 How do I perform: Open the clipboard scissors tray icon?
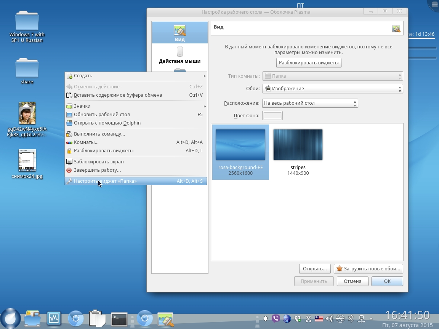[x=308, y=319]
